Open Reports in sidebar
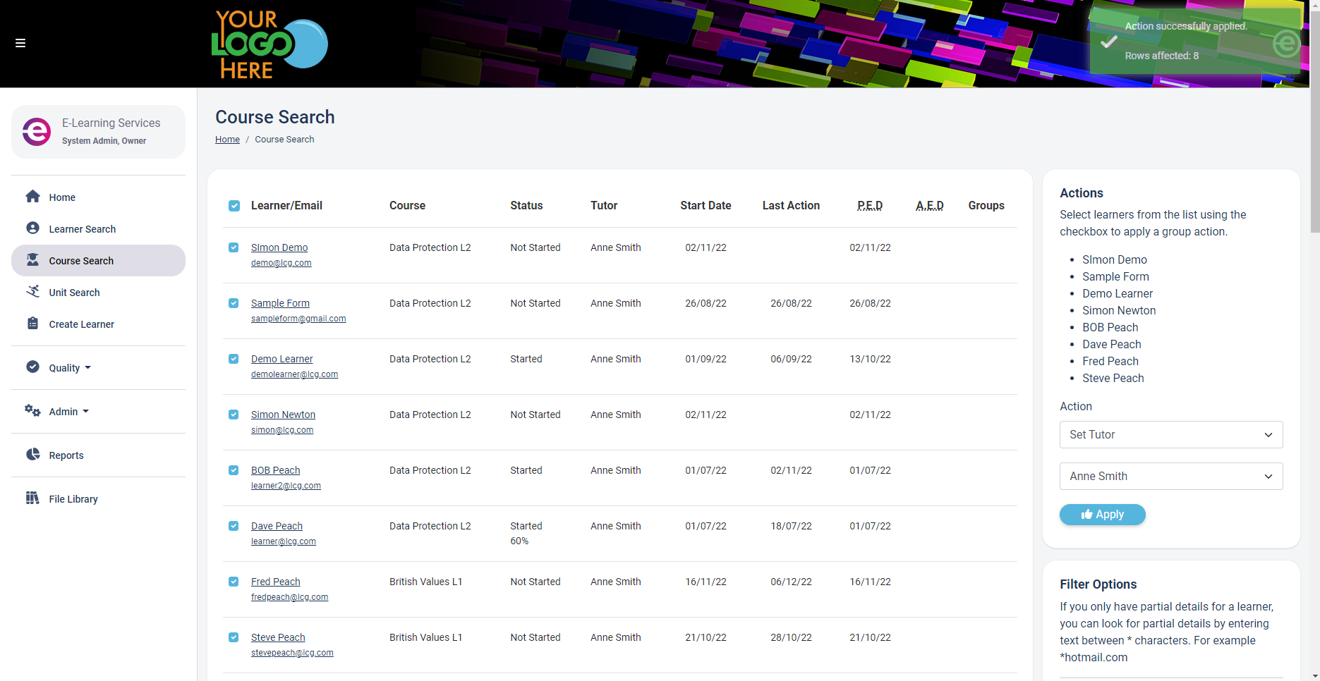The image size is (1320, 681). coord(98,455)
